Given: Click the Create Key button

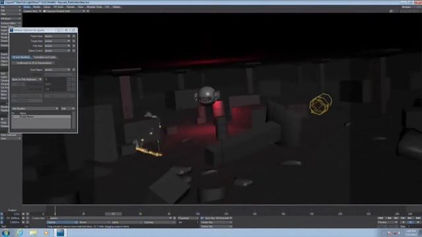Looking at the screenshot, I should coord(216,223).
